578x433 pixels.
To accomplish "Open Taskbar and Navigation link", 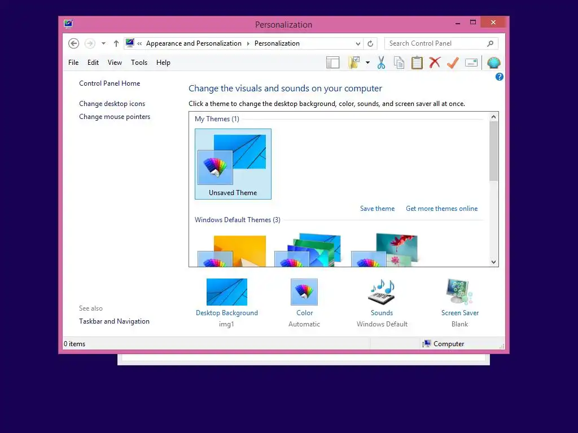I will (114, 321).
